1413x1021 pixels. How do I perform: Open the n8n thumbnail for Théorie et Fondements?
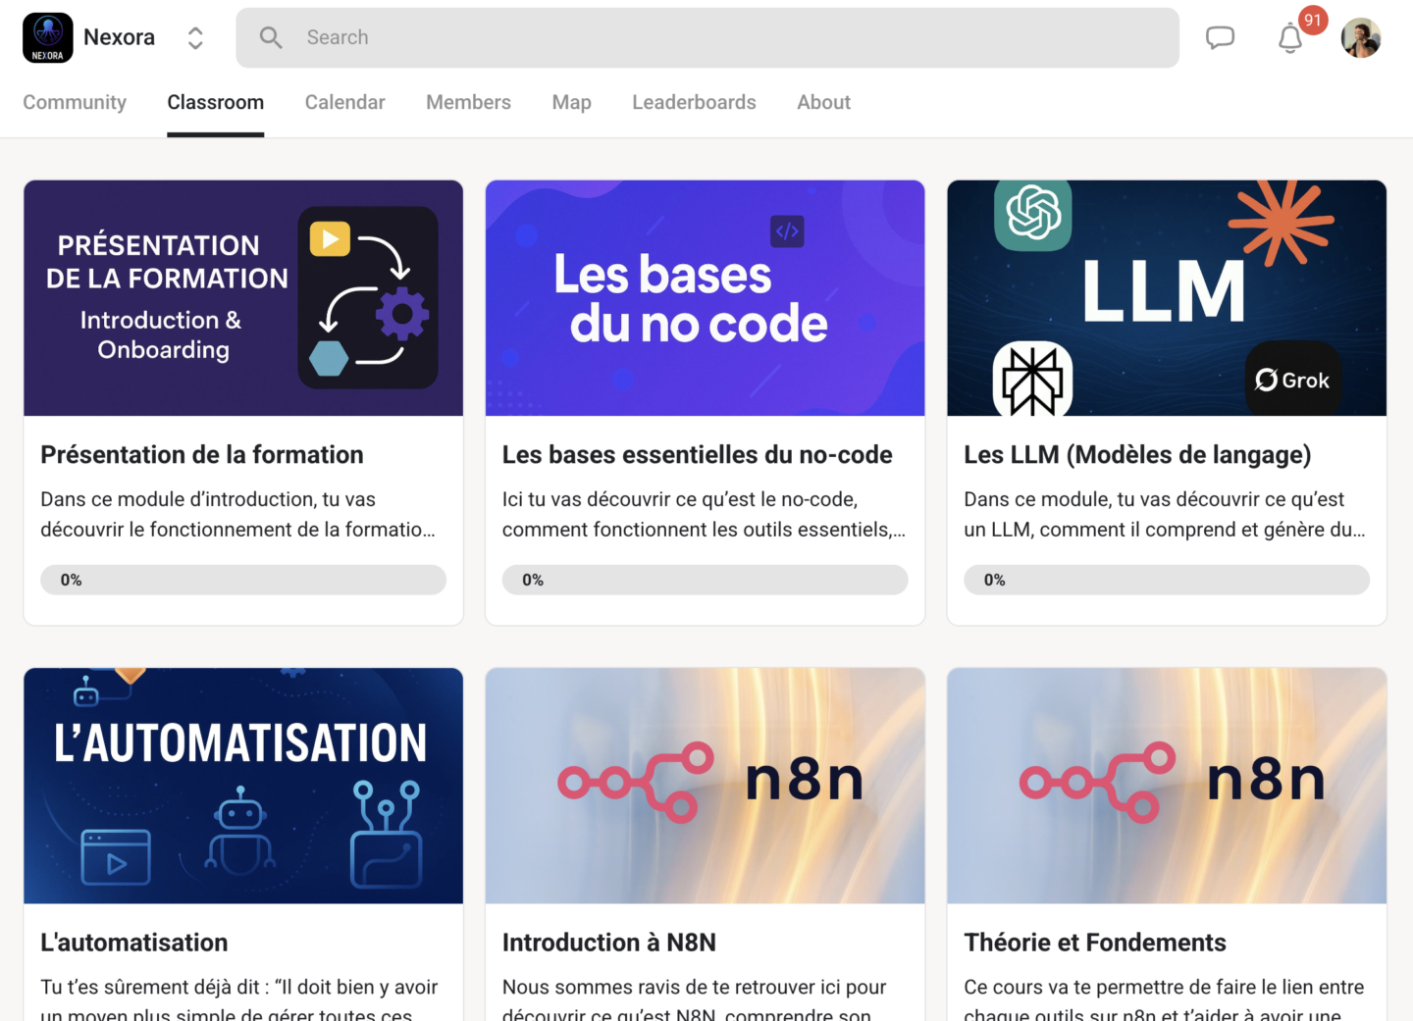click(1167, 786)
